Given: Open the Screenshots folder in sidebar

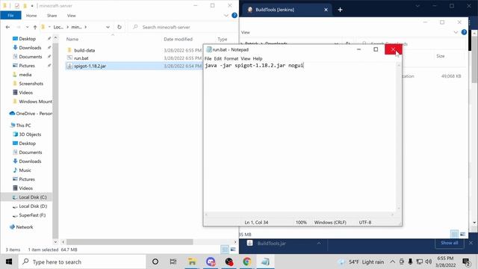Looking at the screenshot, I should point(31,84).
